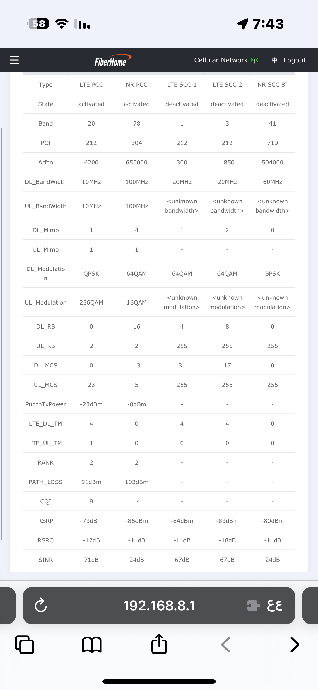Select the LTE PCC column header
Screen dimensions: 318x690
click(91, 85)
